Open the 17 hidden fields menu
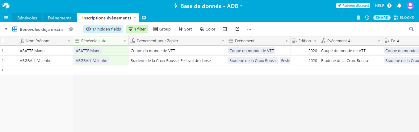The width and height of the screenshot is (419, 132). [x=103, y=29]
